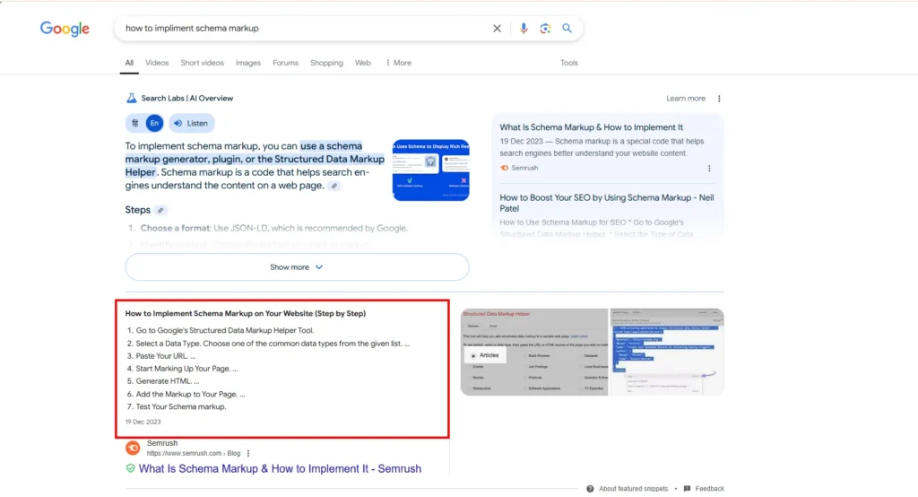Clear the search box with X icon
Image resolution: width=918 pixels, height=497 pixels.
pos(497,28)
